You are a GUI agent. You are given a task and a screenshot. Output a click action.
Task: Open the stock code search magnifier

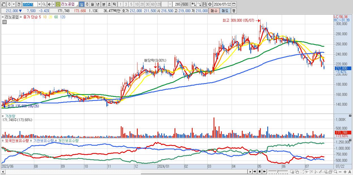tap(44, 4)
